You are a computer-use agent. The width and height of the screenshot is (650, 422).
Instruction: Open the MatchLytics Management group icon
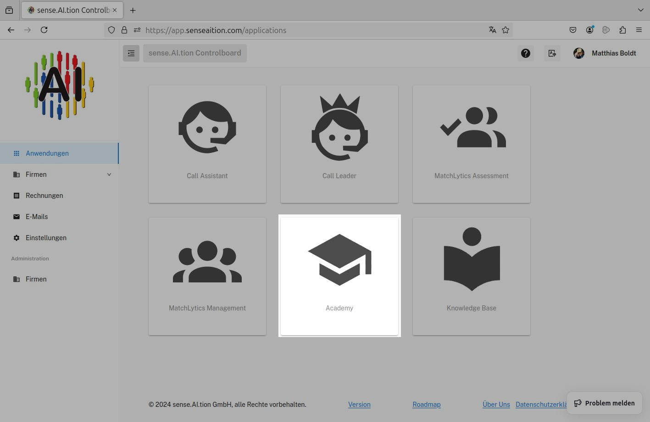point(207,261)
